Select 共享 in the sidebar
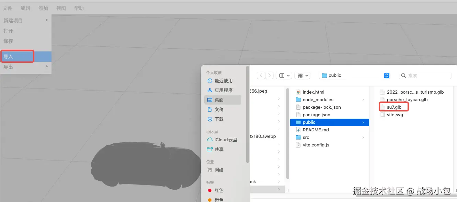Viewport: 457px width, 202px height. (x=223, y=149)
